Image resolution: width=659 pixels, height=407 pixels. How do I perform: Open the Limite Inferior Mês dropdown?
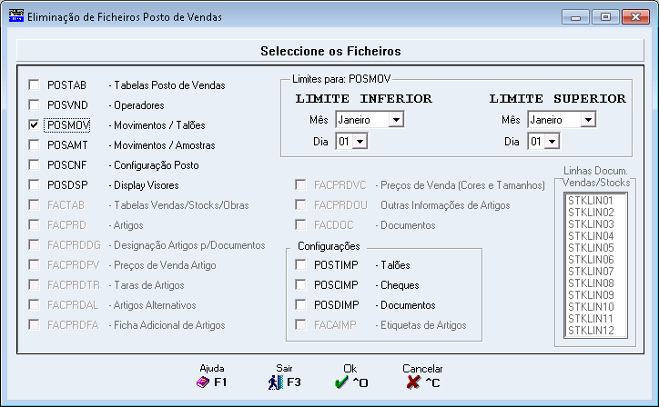pos(395,120)
